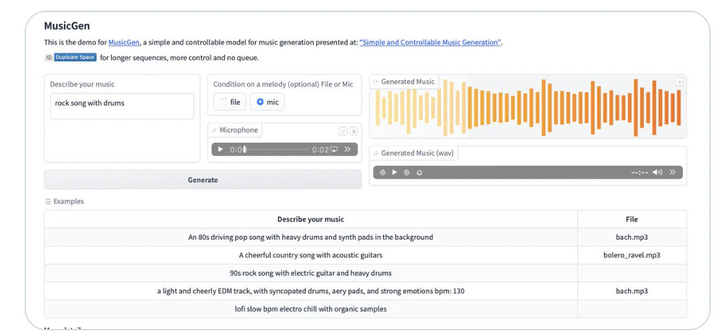Click the AirPlay icon in microphone player
Image resolution: width=722 pixels, height=335 pixels.
334,149
